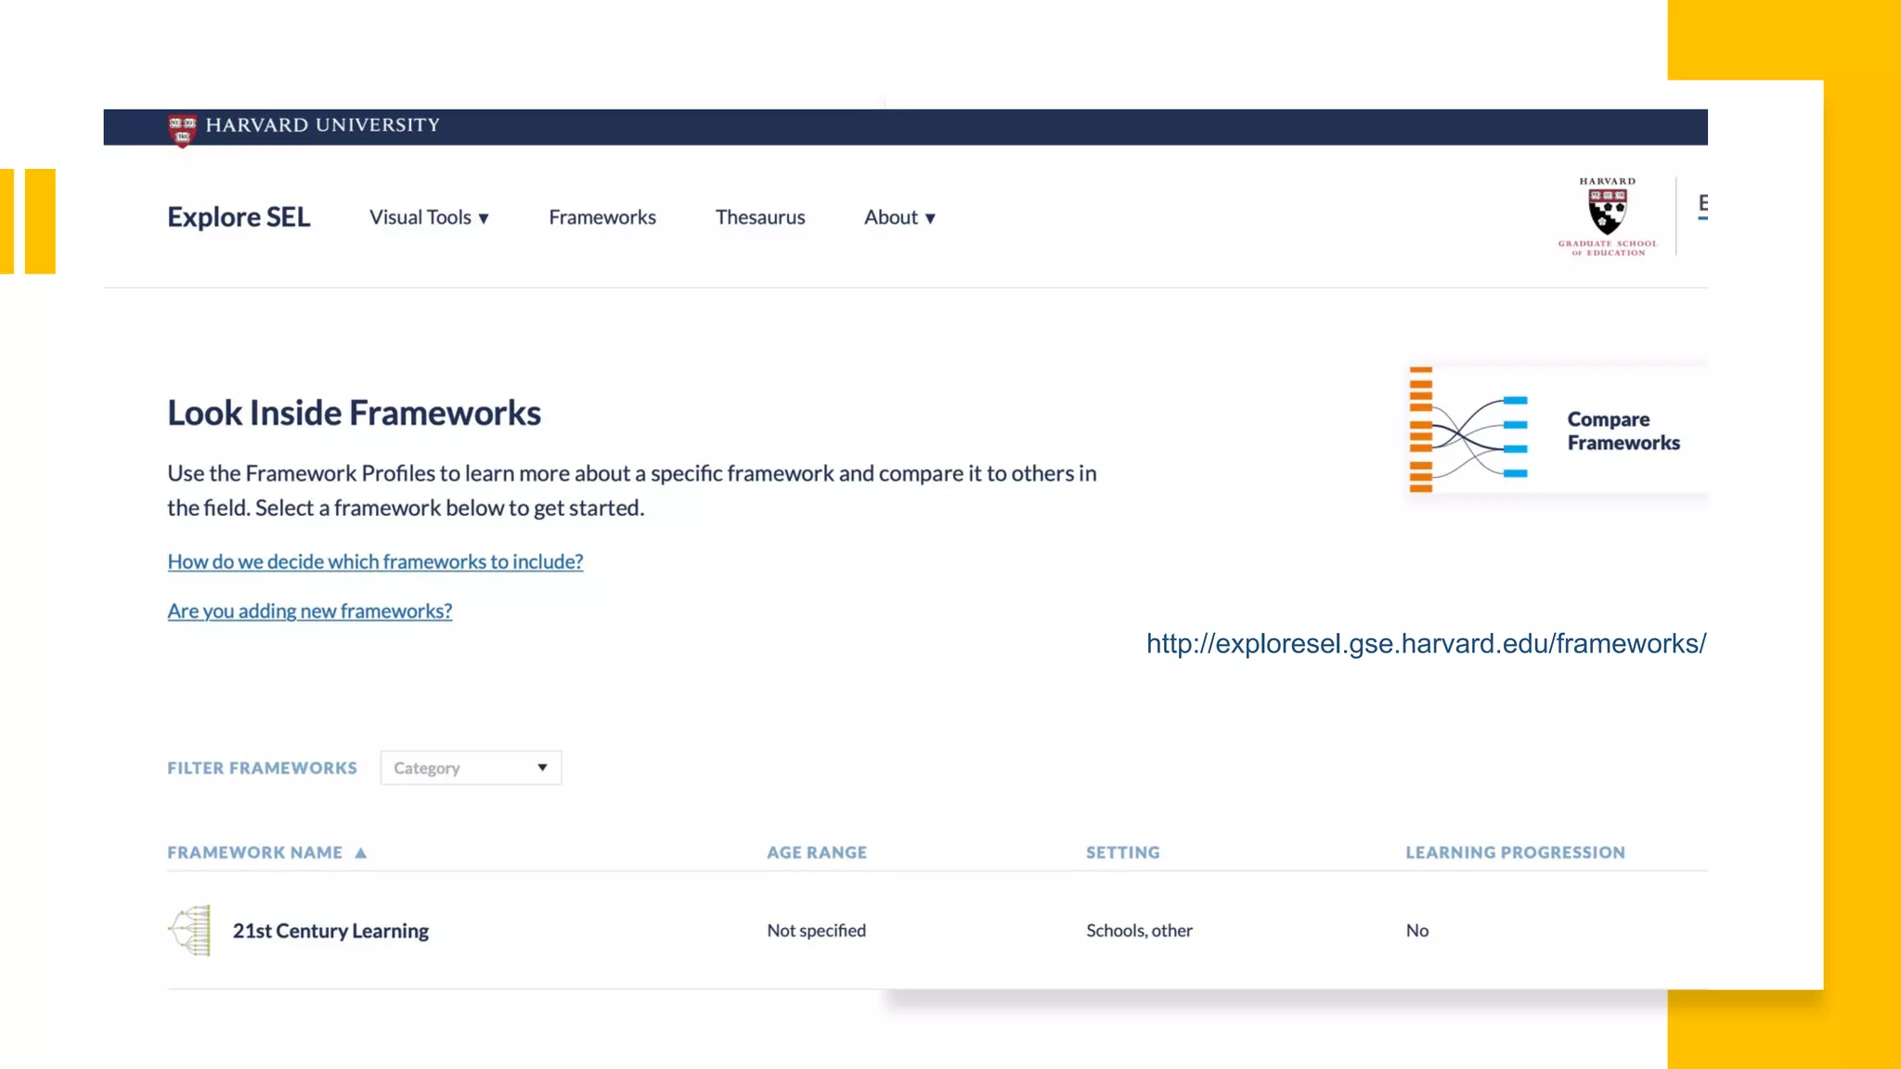The image size is (1901, 1069).
Task: Expand the Visual Tools menu
Action: 429,217
